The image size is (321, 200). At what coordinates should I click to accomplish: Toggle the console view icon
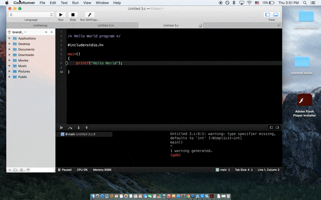coord(276,15)
